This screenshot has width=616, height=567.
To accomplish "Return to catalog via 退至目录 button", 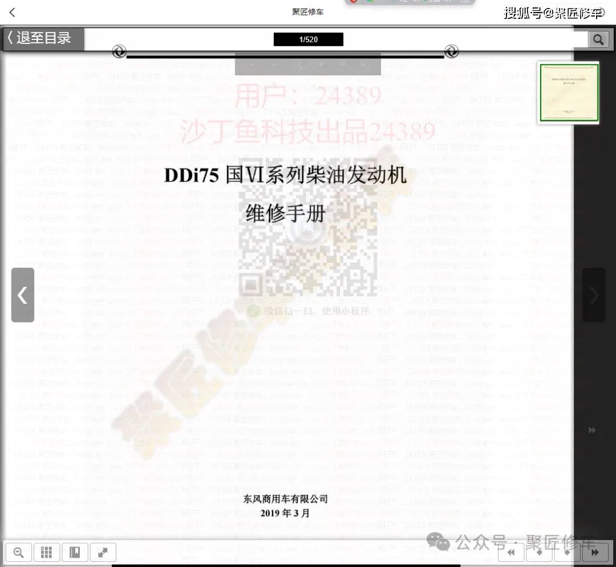I will click(43, 38).
